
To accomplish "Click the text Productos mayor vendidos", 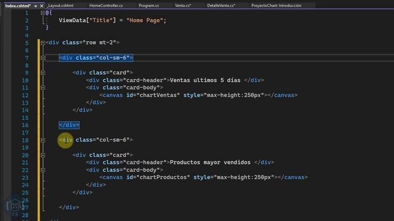I will point(210,162).
